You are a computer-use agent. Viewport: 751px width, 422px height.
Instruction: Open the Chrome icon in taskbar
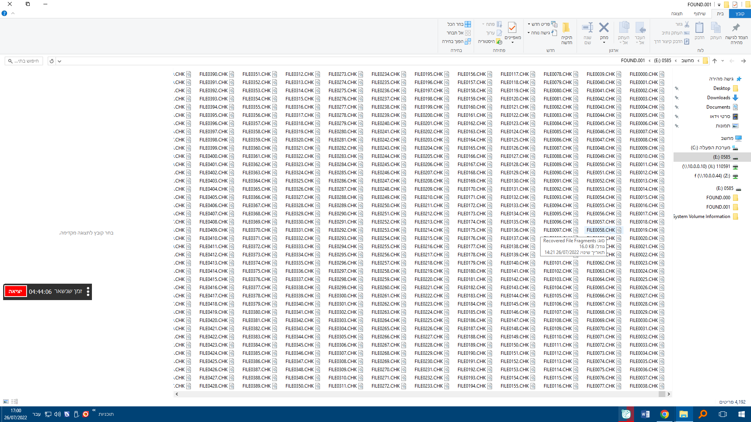coord(664,414)
